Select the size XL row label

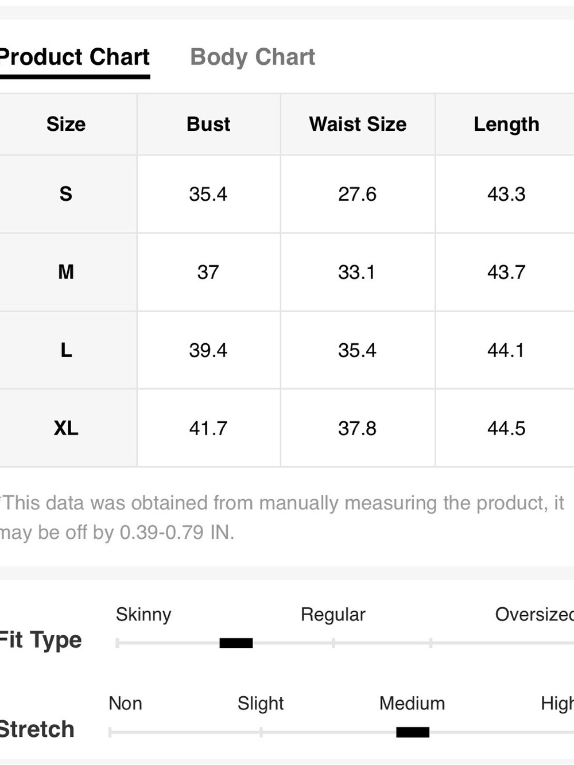pyautogui.click(x=66, y=428)
